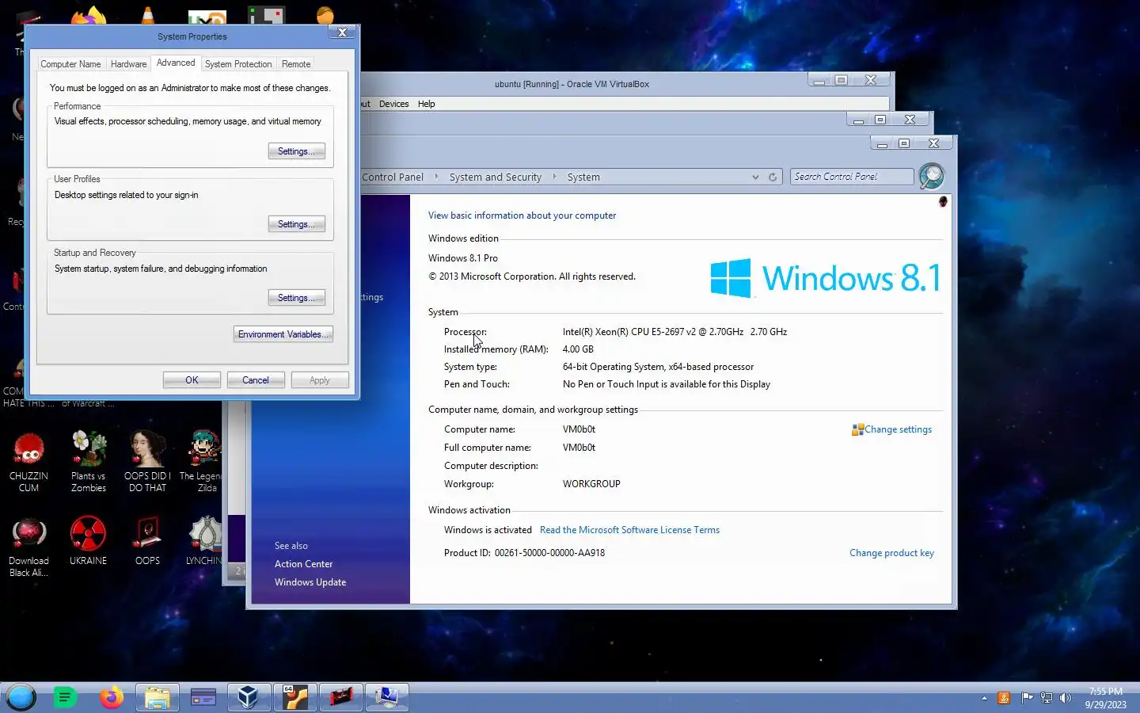Select Plants vs Zombies desktop icon
Viewport: 1140px width, 713px height.
pyautogui.click(x=89, y=461)
